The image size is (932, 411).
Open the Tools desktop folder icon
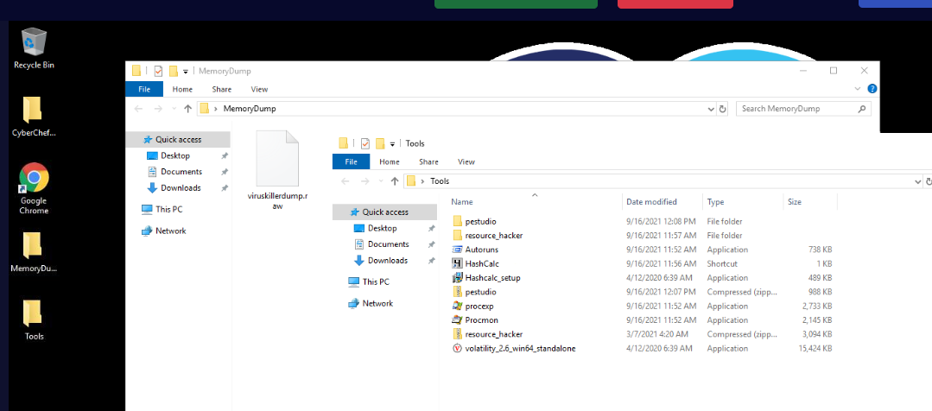click(34, 320)
